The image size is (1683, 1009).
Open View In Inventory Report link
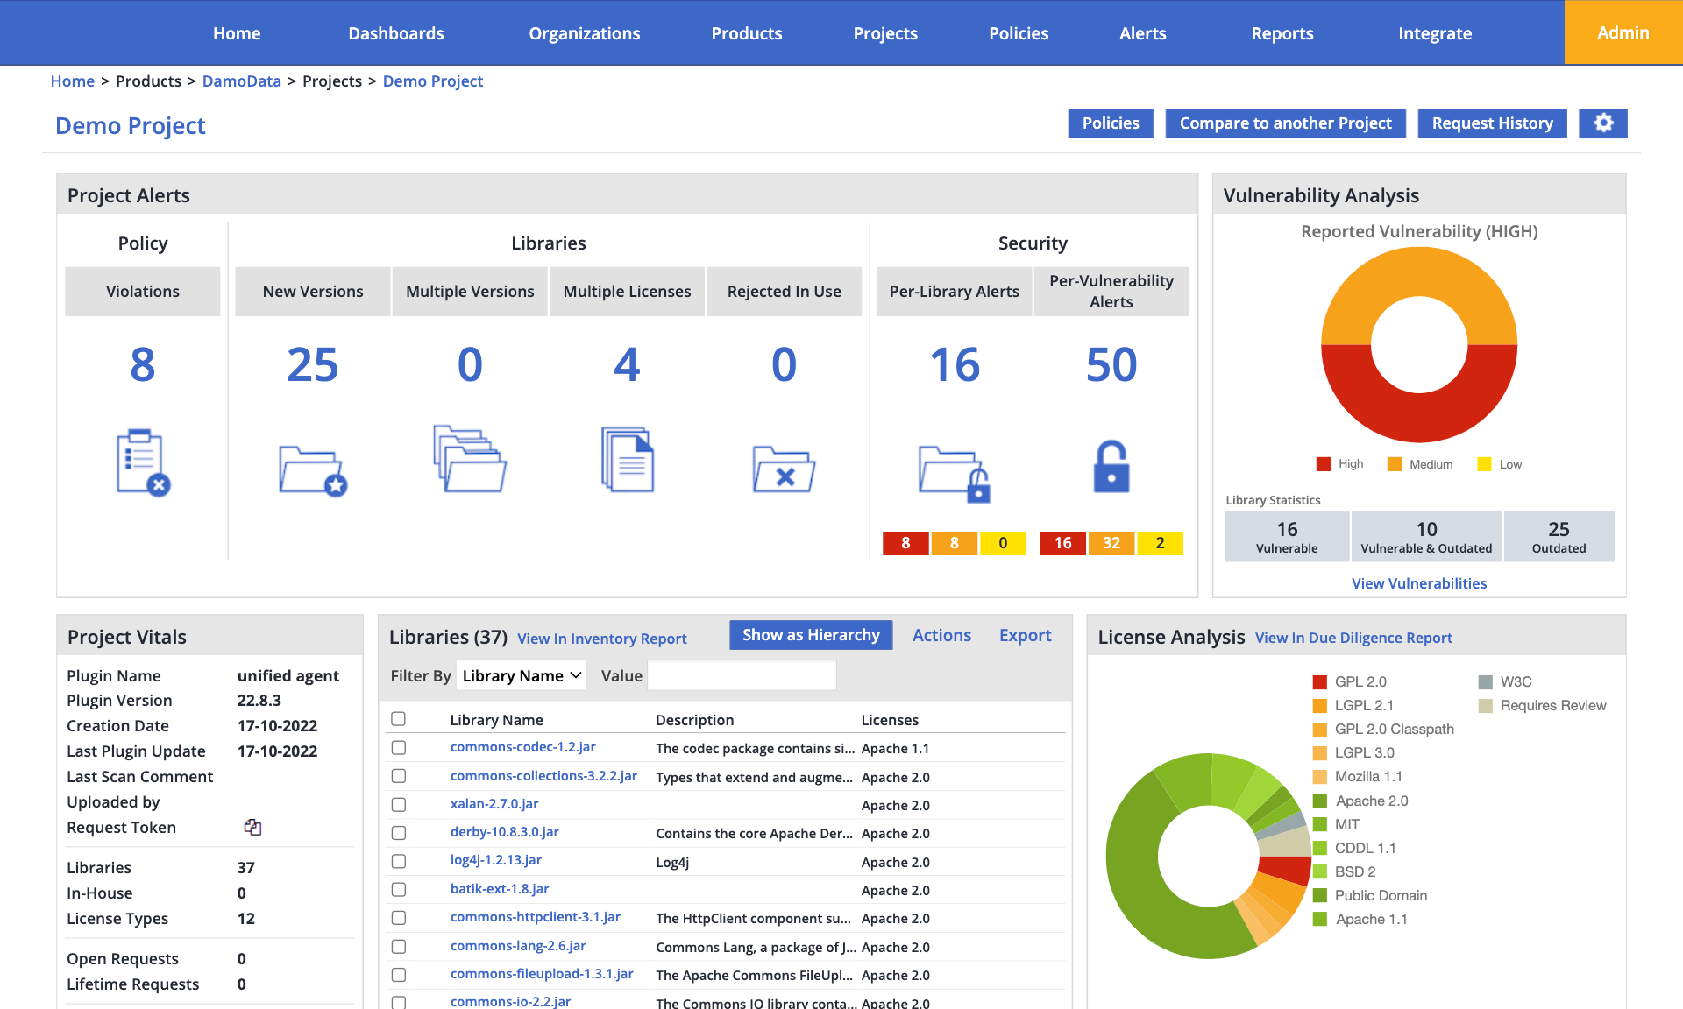pos(602,639)
